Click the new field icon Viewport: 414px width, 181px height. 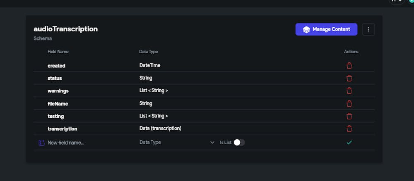coord(41,143)
